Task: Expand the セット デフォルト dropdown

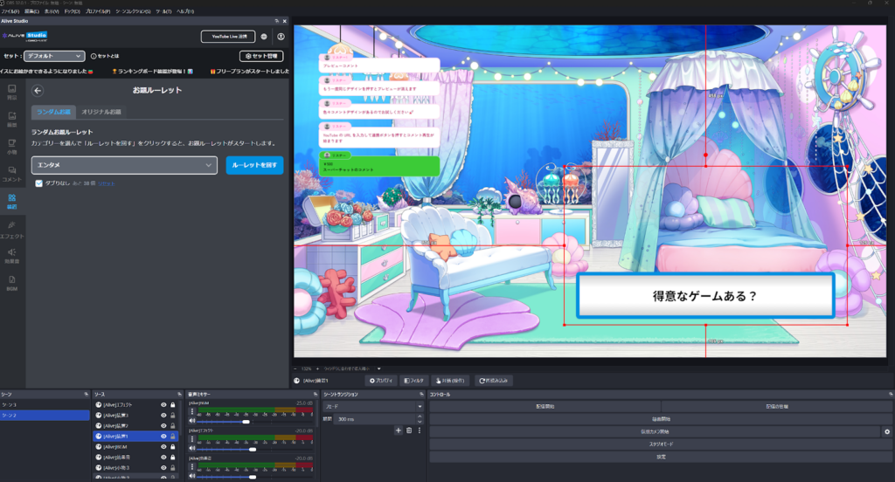Action: 54,56
